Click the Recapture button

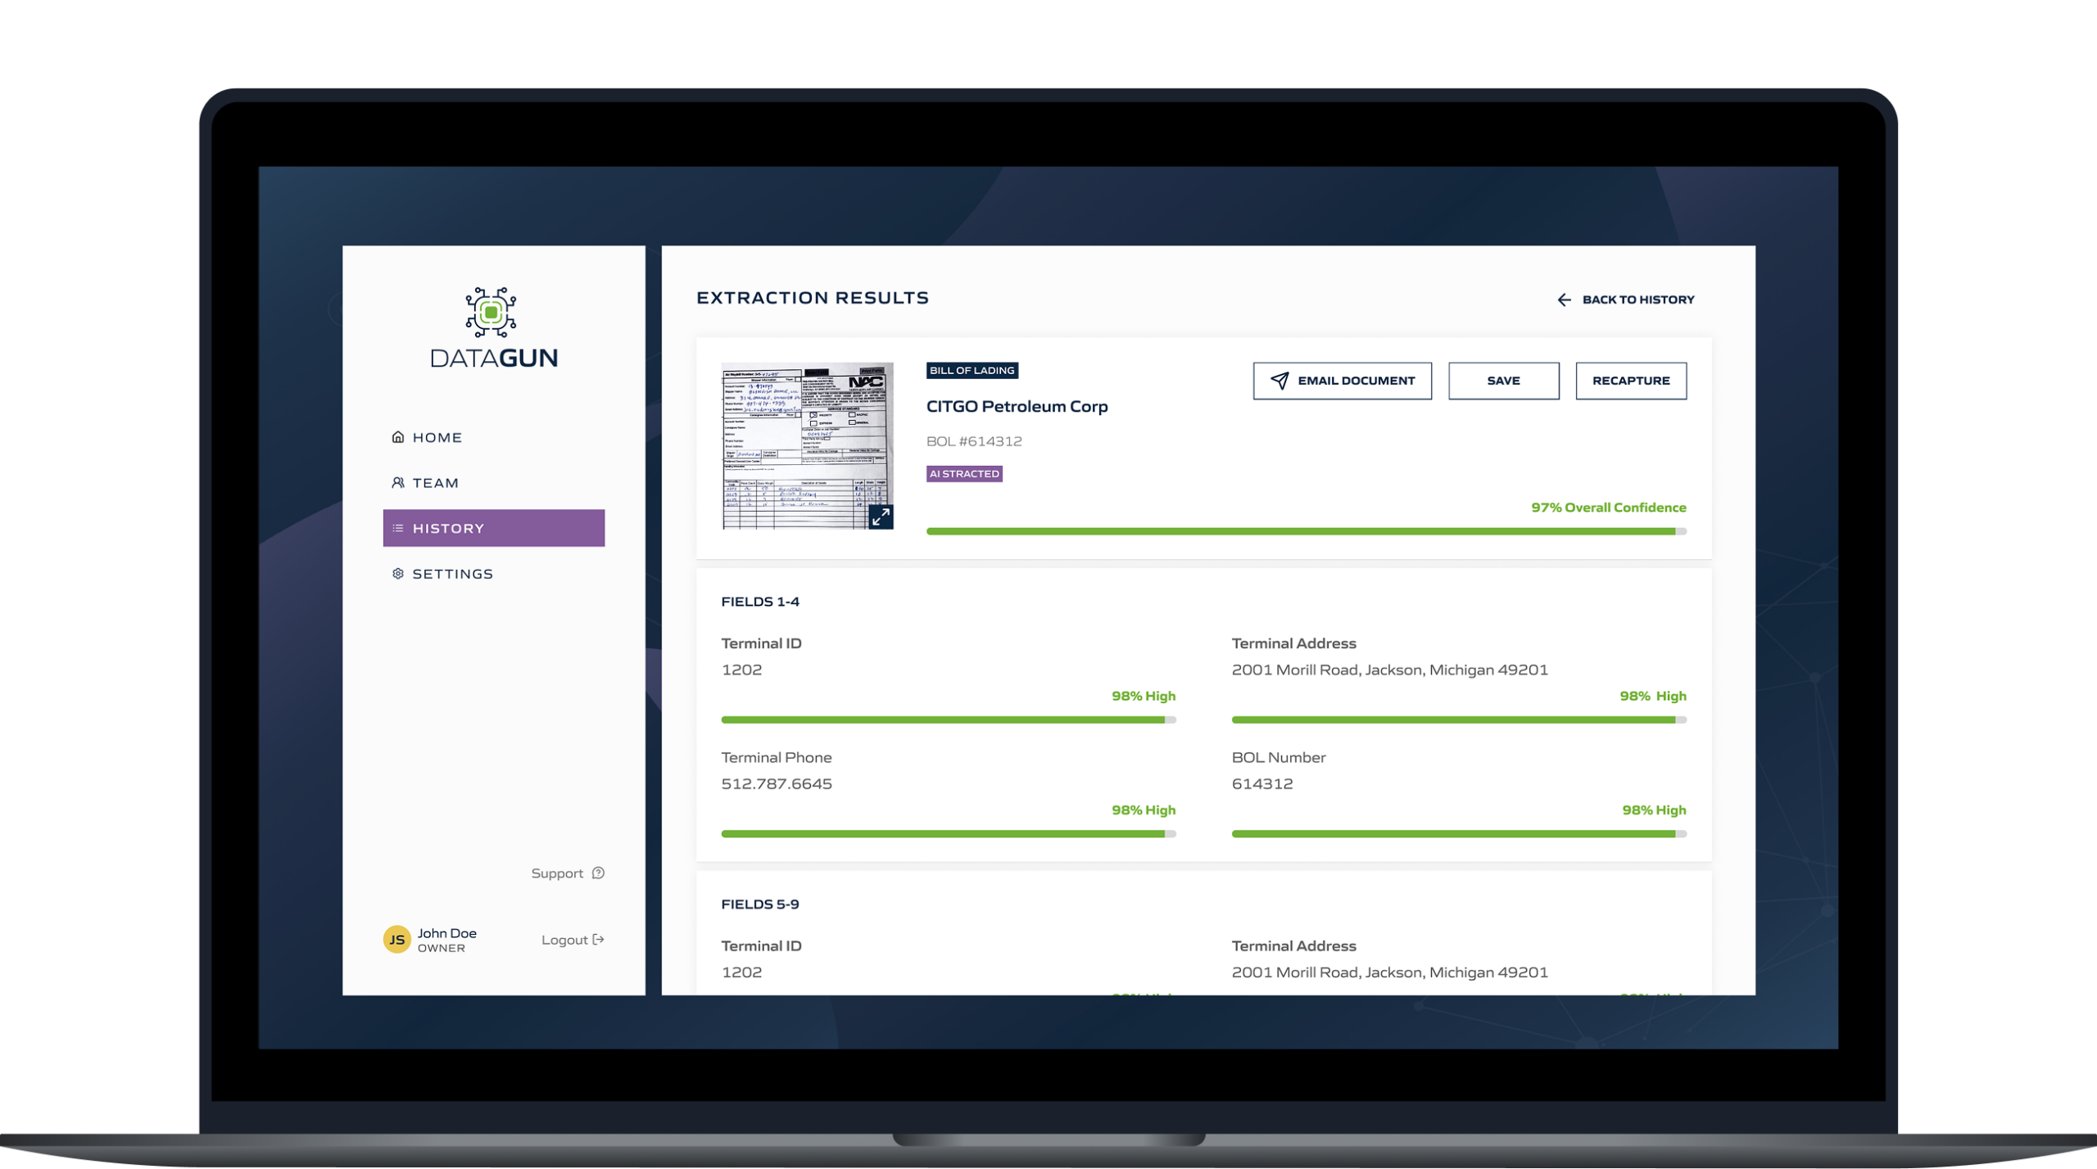click(1632, 381)
